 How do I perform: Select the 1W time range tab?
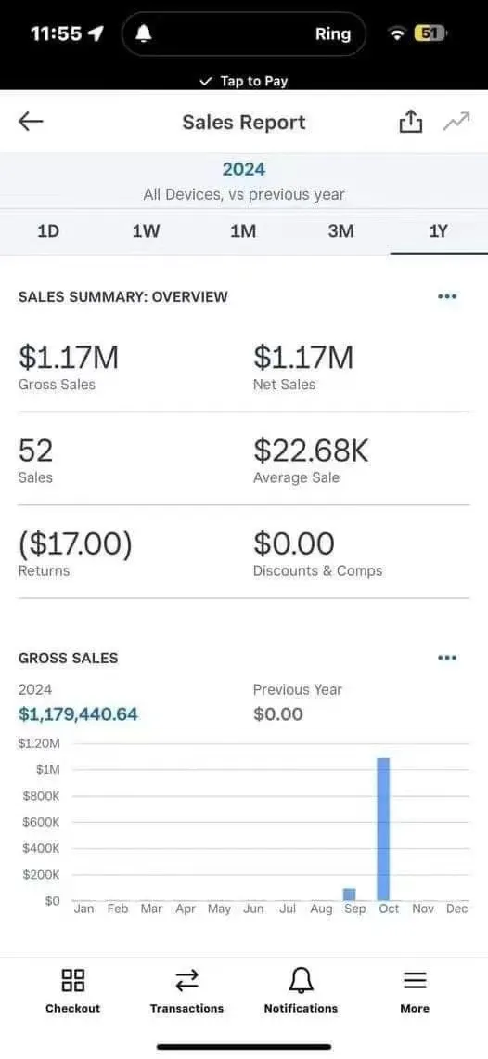pyautogui.click(x=146, y=231)
